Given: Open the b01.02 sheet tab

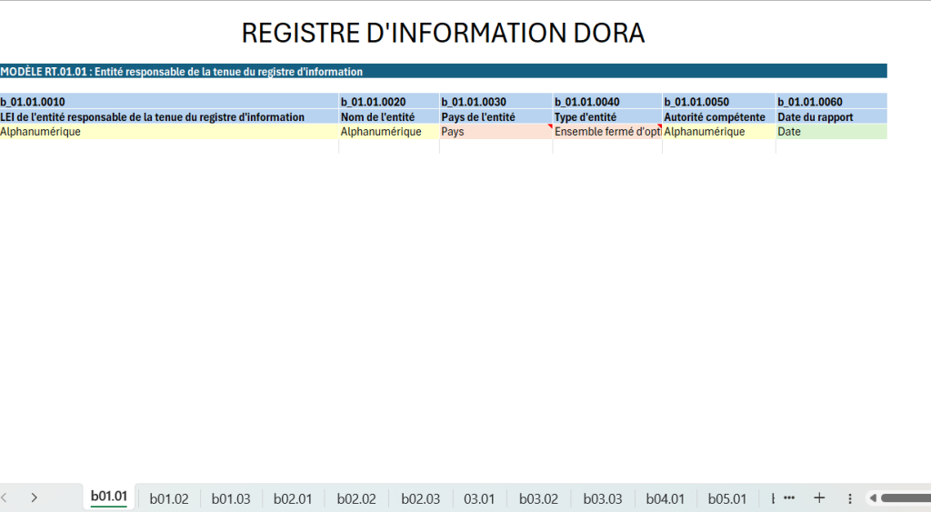Looking at the screenshot, I should click(168, 498).
